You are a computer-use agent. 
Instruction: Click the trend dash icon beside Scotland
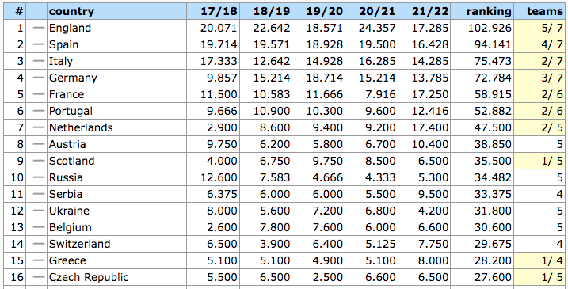[38, 161]
